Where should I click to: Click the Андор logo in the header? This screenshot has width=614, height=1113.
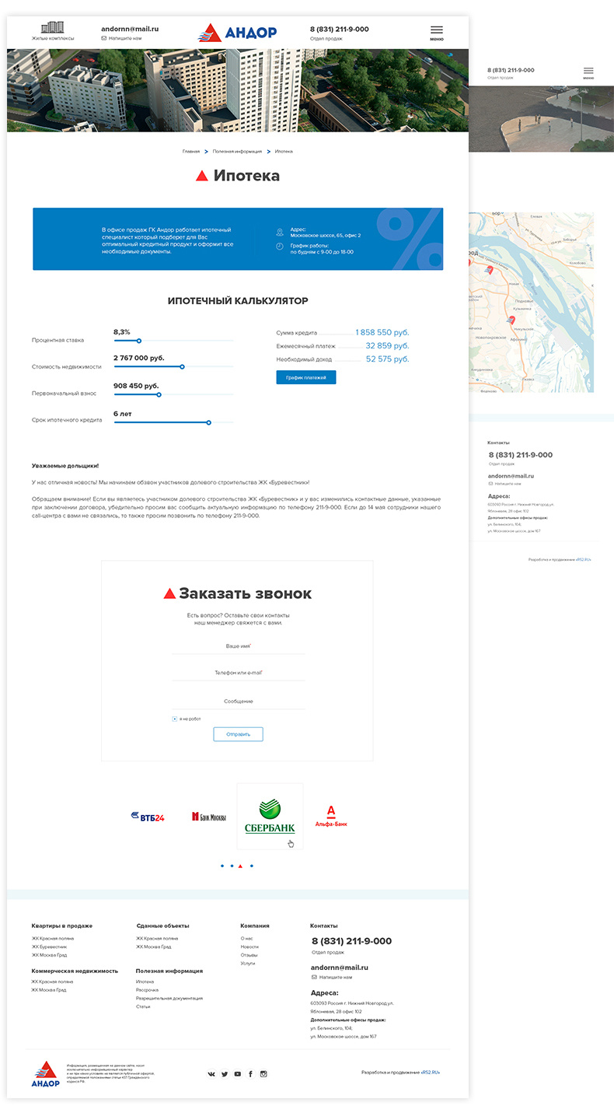(x=237, y=32)
